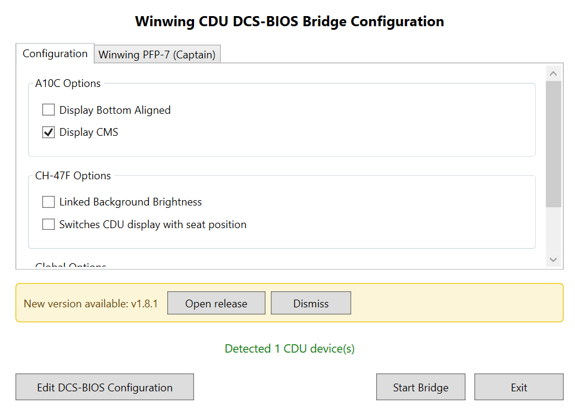Screen dimensions: 575x408
Task: Exit the application
Action: pyautogui.click(x=518, y=387)
